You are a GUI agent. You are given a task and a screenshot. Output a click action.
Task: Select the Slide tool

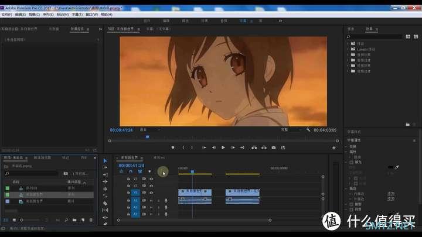click(105, 217)
